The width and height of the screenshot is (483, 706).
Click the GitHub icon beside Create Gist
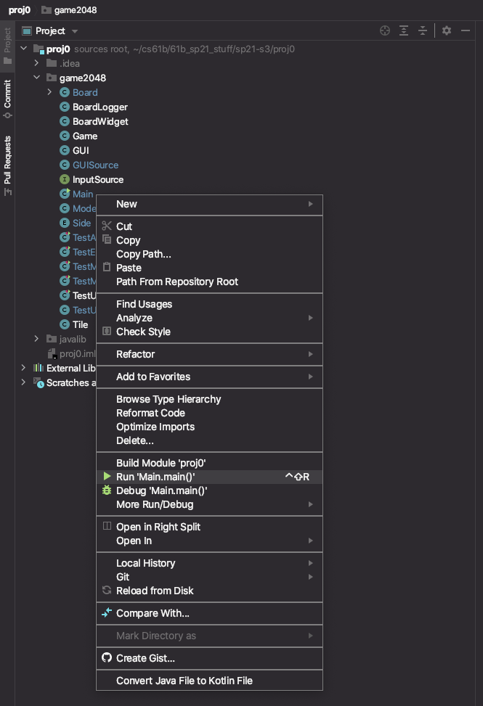107,658
